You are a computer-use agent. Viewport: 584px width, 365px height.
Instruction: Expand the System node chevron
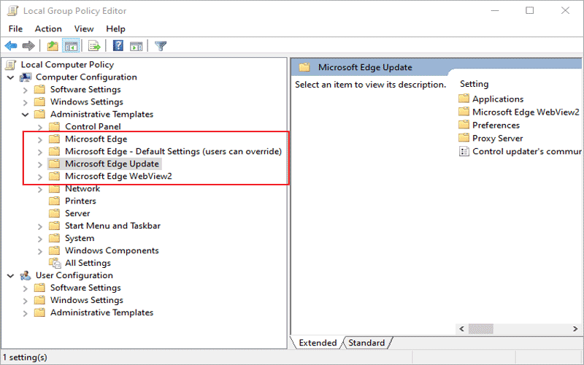[40, 239]
